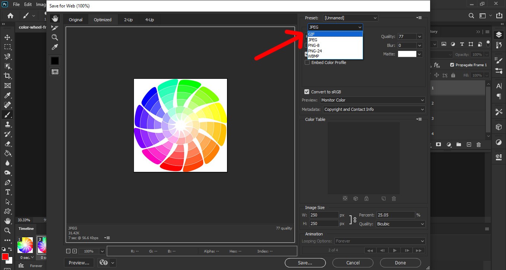Pick the Zoom tool in the dialog

pyautogui.click(x=55, y=37)
